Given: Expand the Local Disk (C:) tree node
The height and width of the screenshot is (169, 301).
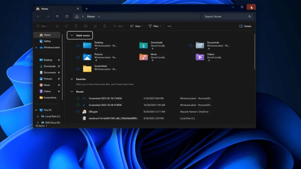Looking at the screenshot, I should click(38, 116).
